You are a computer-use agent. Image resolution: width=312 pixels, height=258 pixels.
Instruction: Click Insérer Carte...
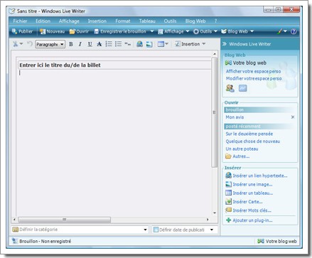(244, 202)
